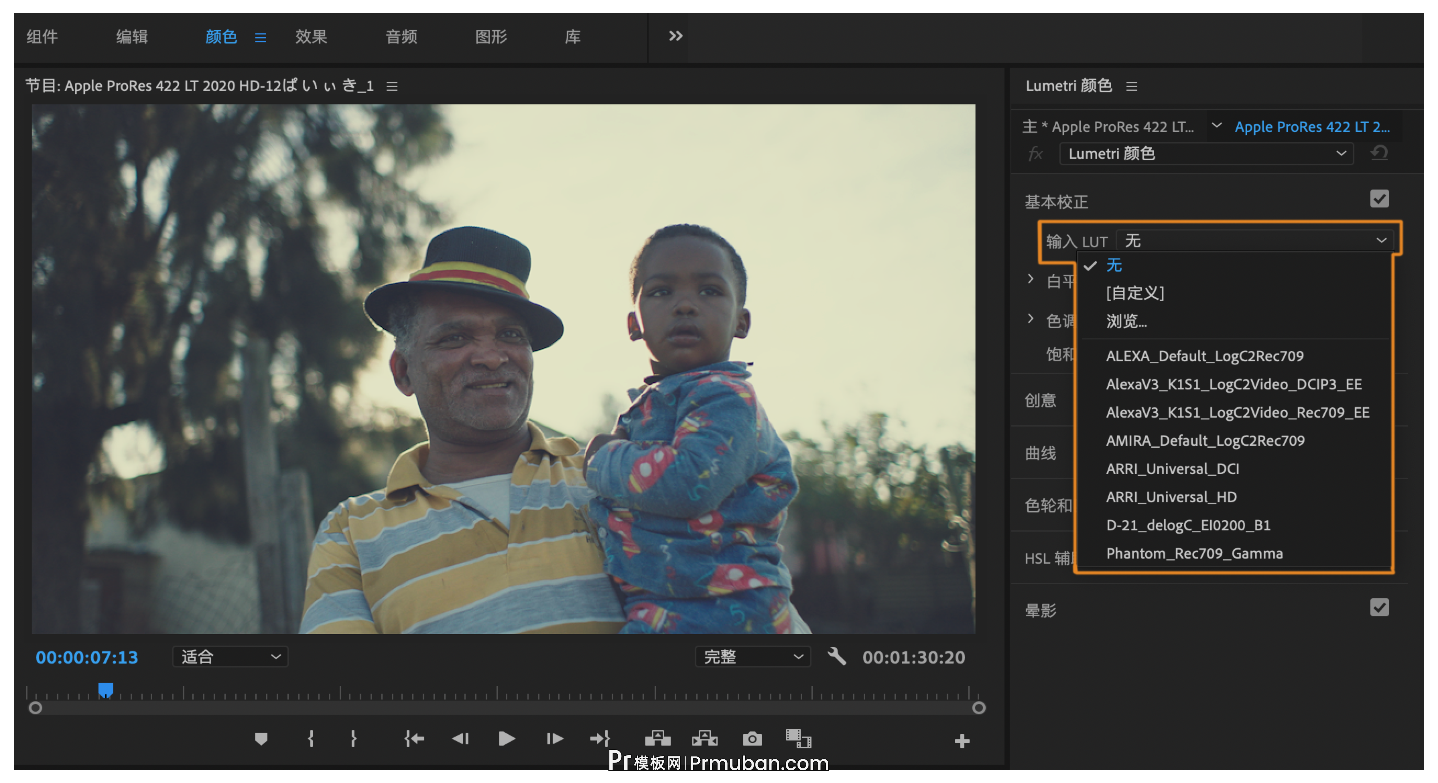Click the duration timecode 00:01:30:20

914,657
